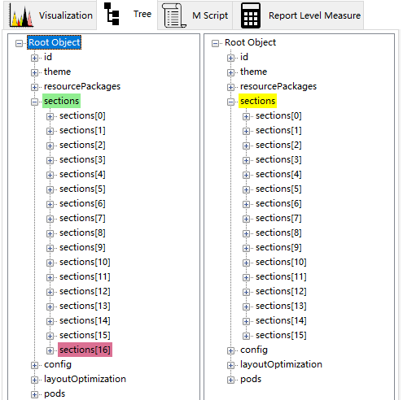The height and width of the screenshot is (400, 403).
Task: Click the Visualization chart icon
Action: coord(21,16)
